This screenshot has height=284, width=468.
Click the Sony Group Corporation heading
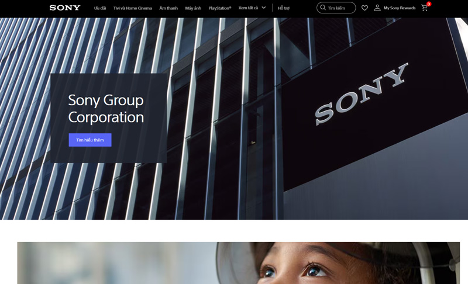coord(106,108)
